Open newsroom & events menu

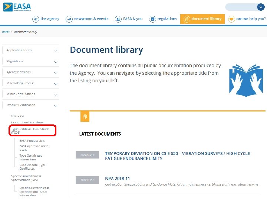click(x=91, y=19)
